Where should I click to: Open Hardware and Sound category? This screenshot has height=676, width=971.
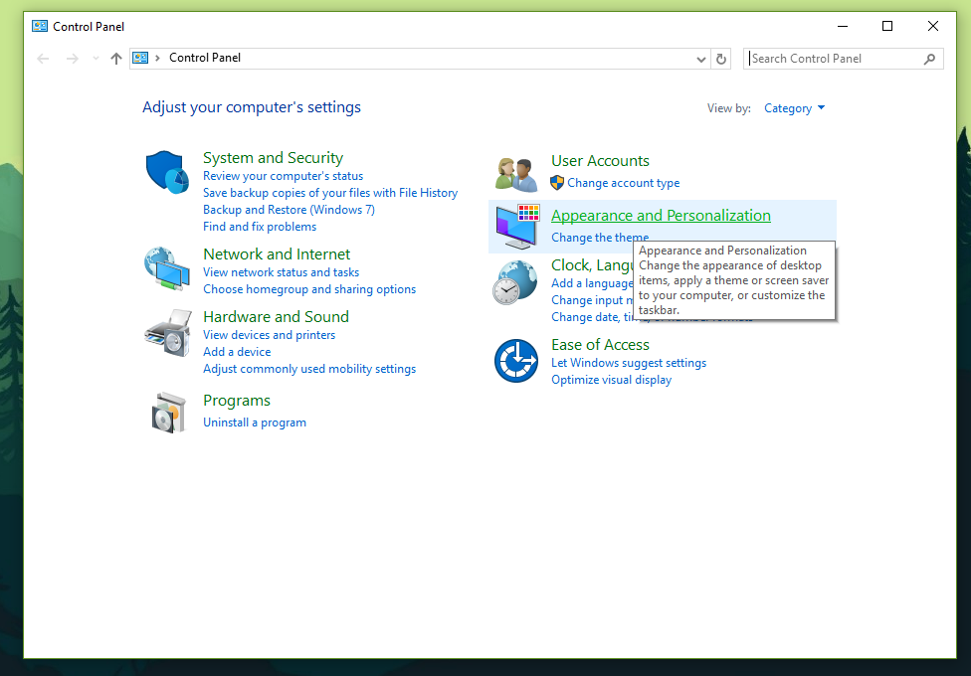(277, 317)
